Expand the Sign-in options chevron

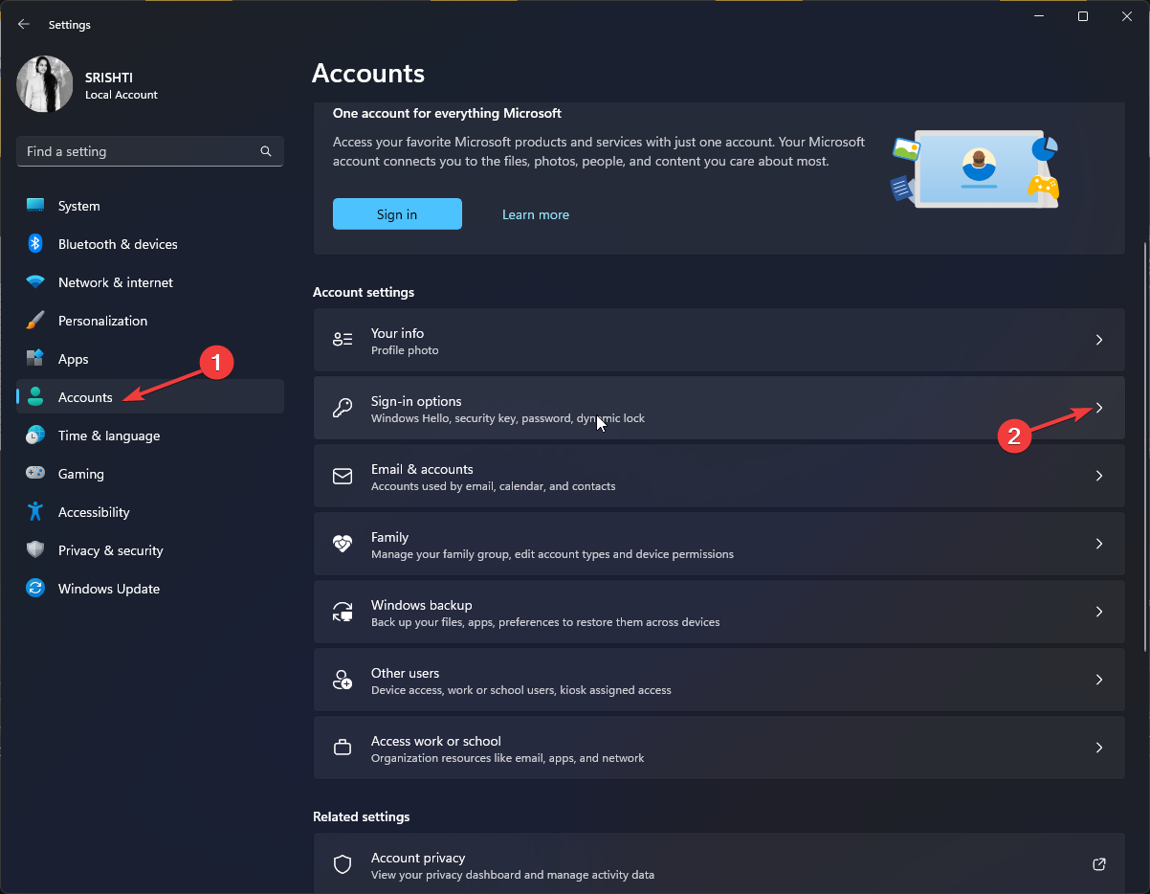[x=1099, y=408]
